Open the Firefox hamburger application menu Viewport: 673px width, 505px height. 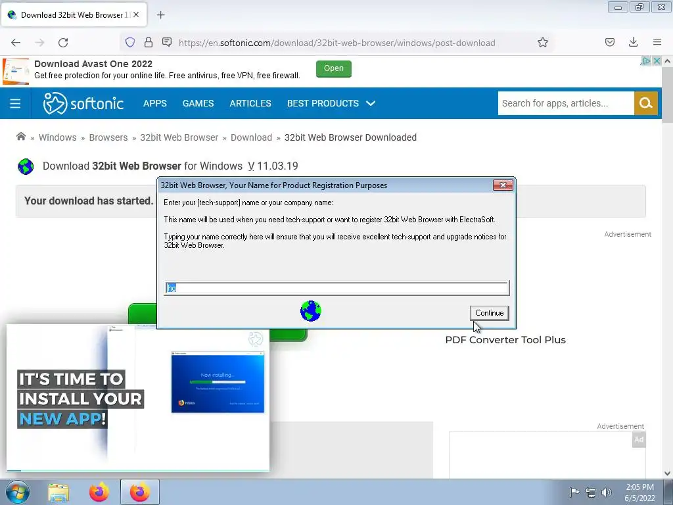pos(657,42)
